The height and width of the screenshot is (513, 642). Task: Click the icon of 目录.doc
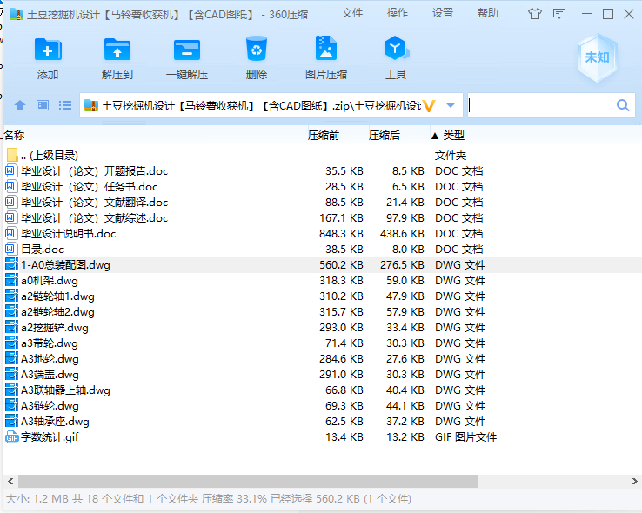(11, 249)
